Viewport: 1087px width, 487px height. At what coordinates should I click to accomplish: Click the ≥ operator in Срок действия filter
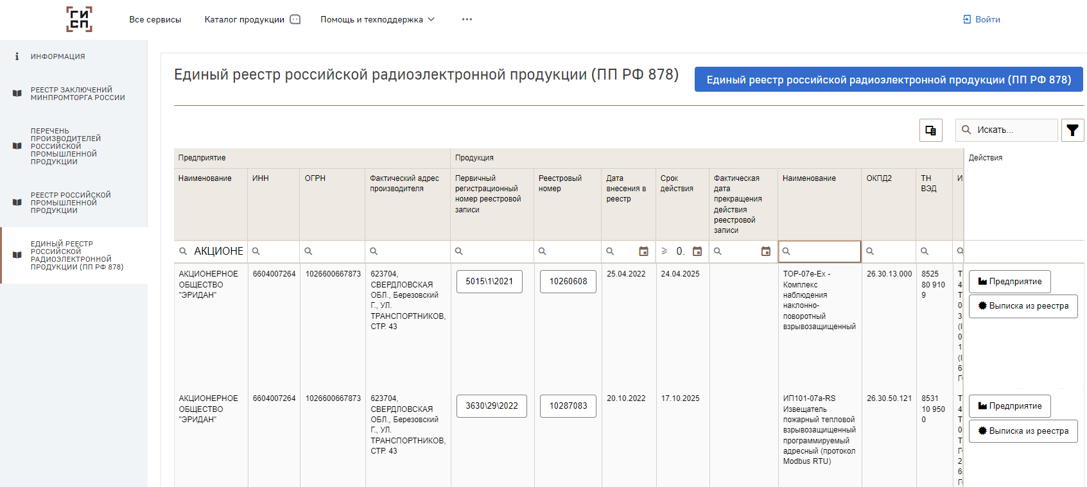665,251
